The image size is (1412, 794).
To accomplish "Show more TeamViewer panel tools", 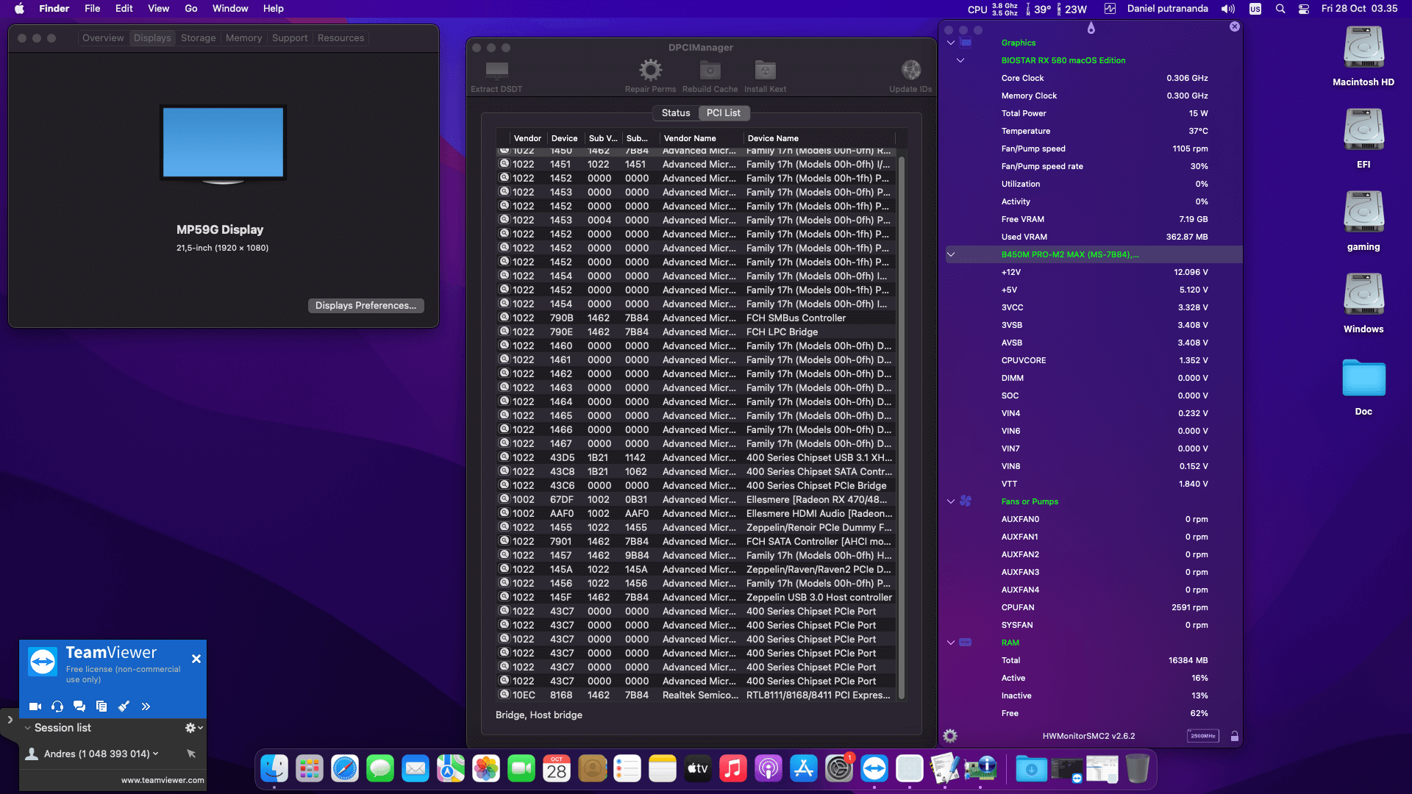I will pyautogui.click(x=146, y=707).
